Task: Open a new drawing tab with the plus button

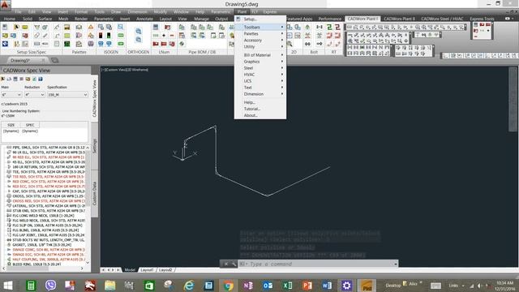Action: [x=55, y=60]
